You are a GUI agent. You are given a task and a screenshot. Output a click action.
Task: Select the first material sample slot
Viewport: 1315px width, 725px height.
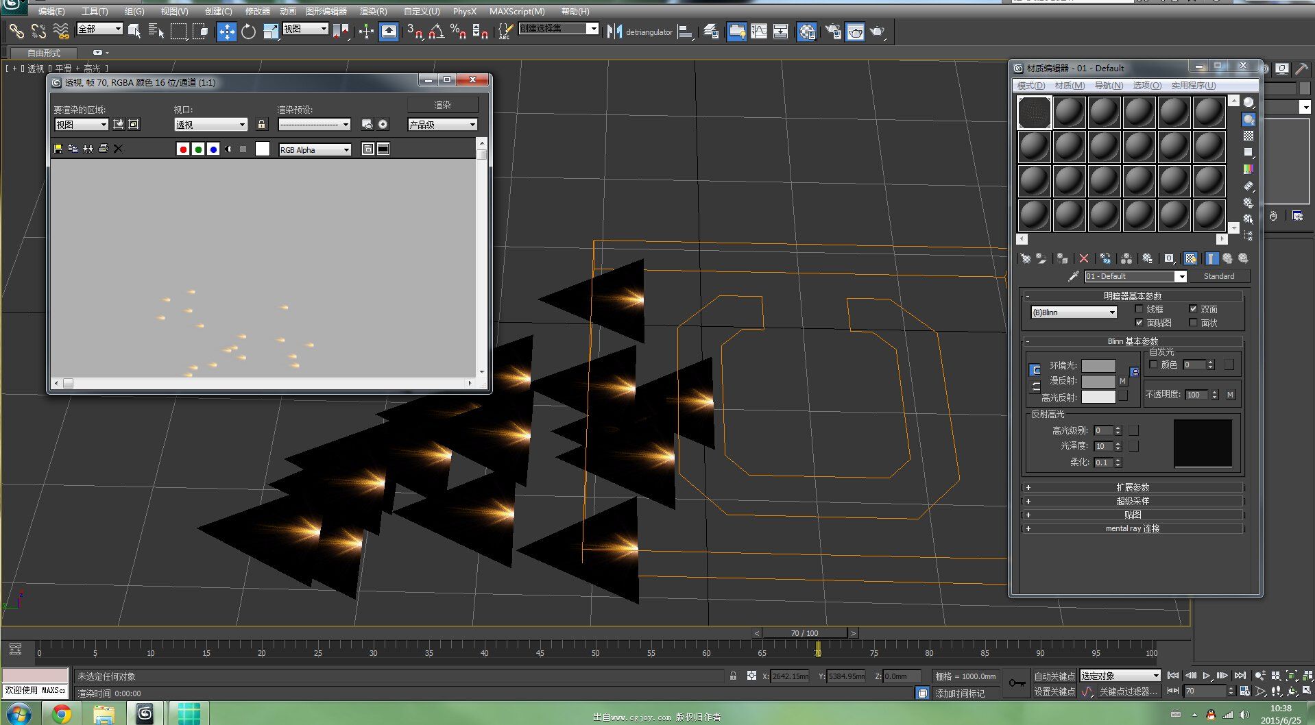1034,112
